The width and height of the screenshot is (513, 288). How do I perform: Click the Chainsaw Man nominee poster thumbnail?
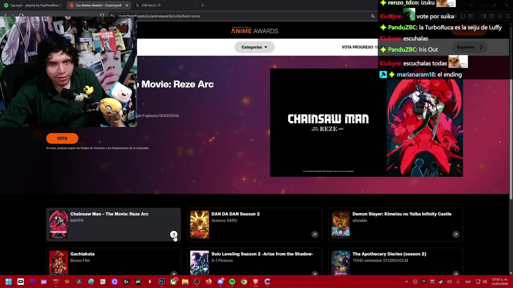[59, 224]
